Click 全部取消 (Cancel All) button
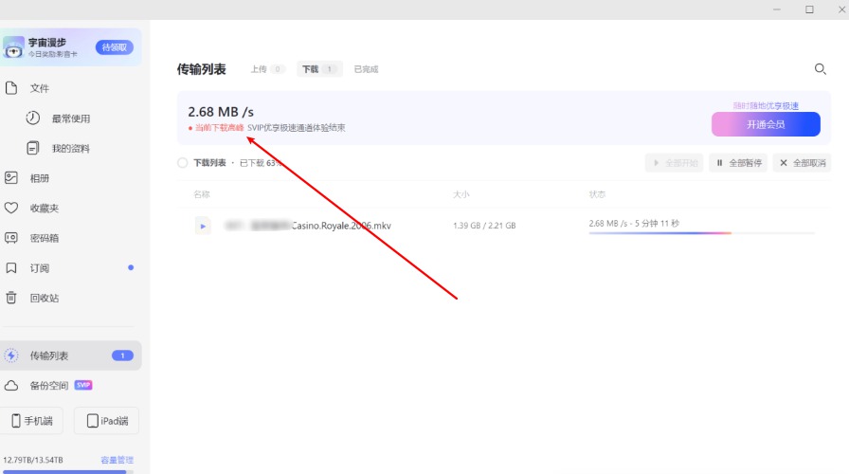This screenshot has height=474, width=849. (802, 163)
